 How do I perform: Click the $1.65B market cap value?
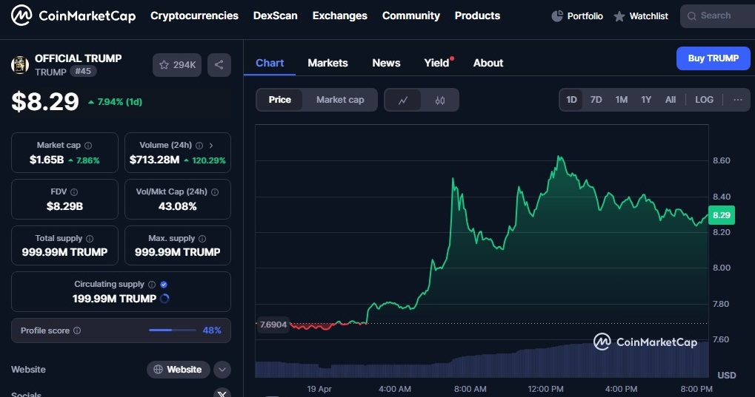[47, 160]
